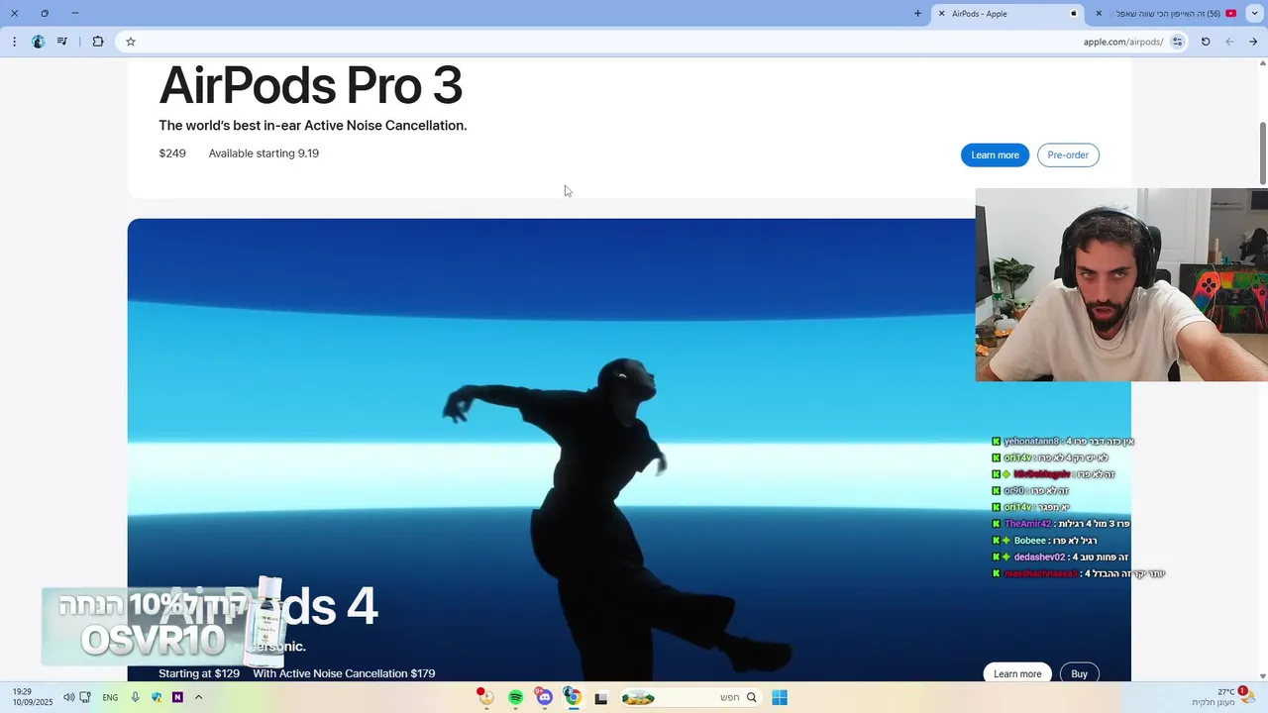Open Discord from the taskbar
Image resolution: width=1268 pixels, height=713 pixels.
point(544,697)
